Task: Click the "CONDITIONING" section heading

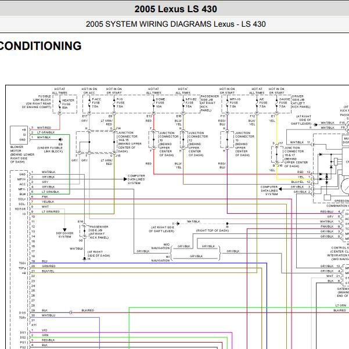Action: 41,46
